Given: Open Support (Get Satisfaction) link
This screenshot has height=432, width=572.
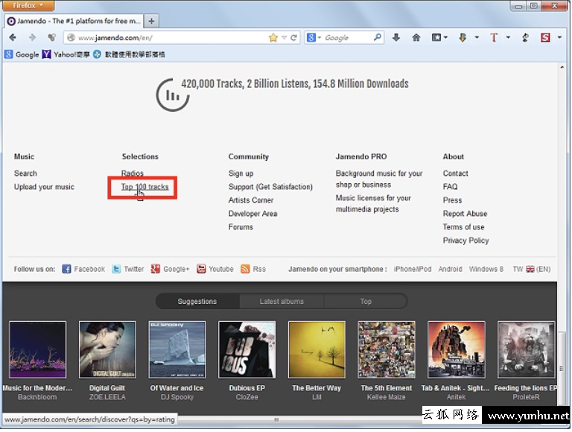Looking at the screenshot, I should [270, 187].
